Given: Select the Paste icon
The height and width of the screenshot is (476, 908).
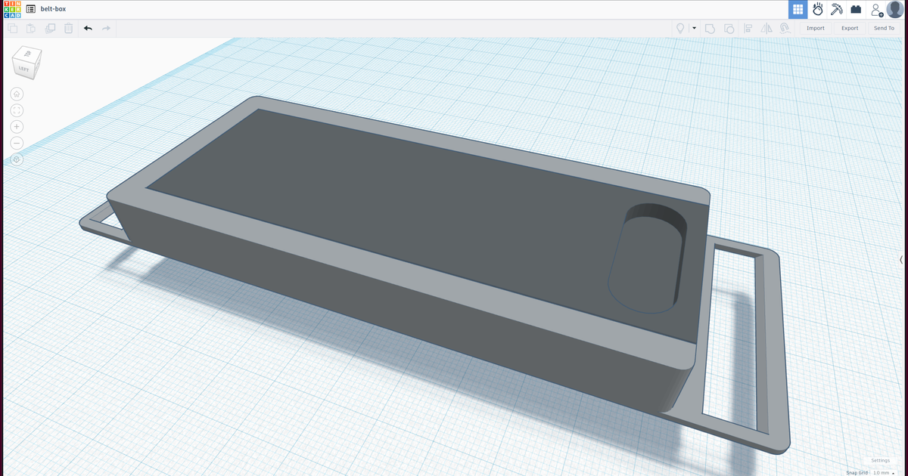Looking at the screenshot, I should click(30, 28).
